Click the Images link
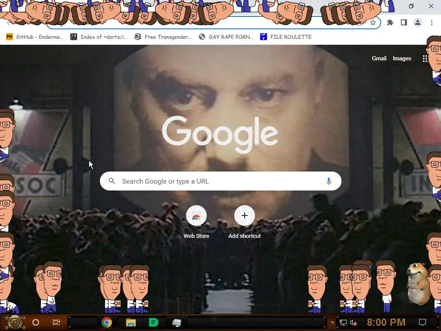441x331 pixels. (402, 58)
